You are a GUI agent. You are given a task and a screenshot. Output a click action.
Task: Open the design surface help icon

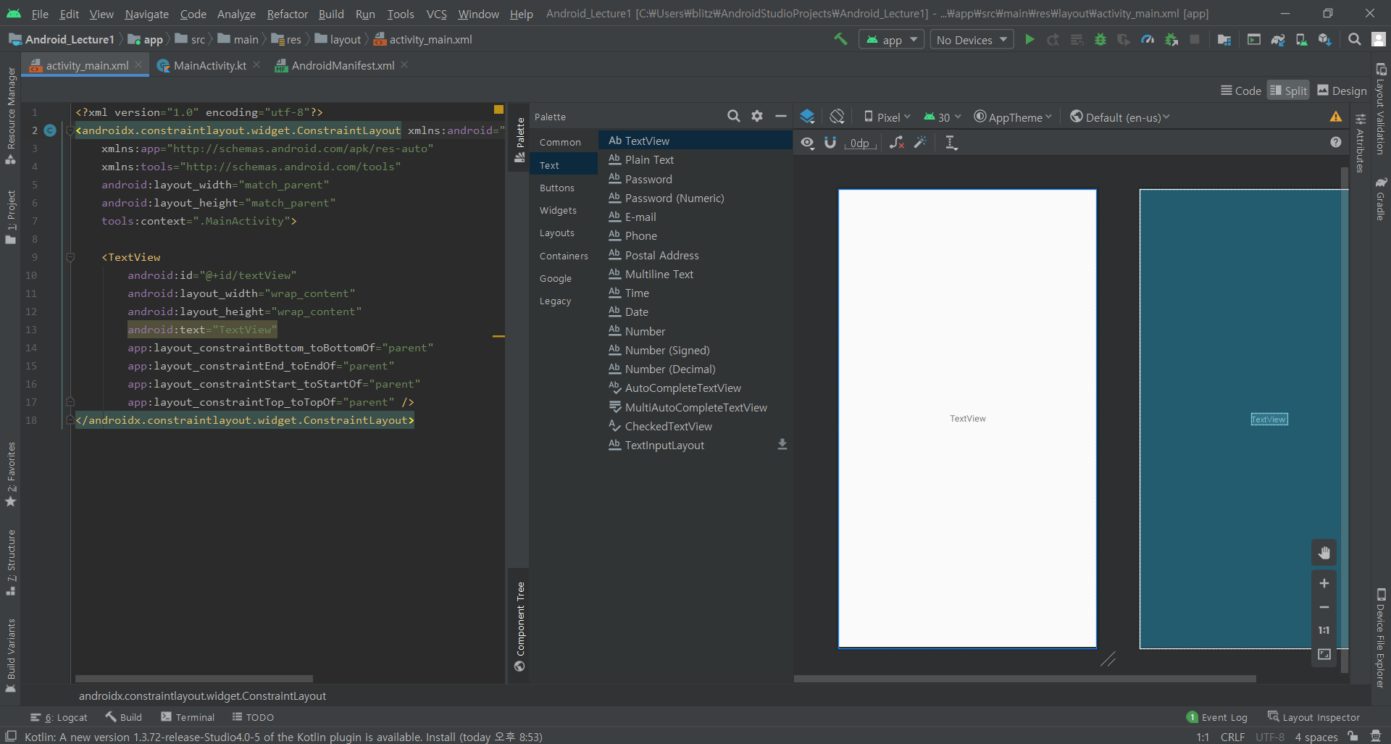coord(1336,143)
